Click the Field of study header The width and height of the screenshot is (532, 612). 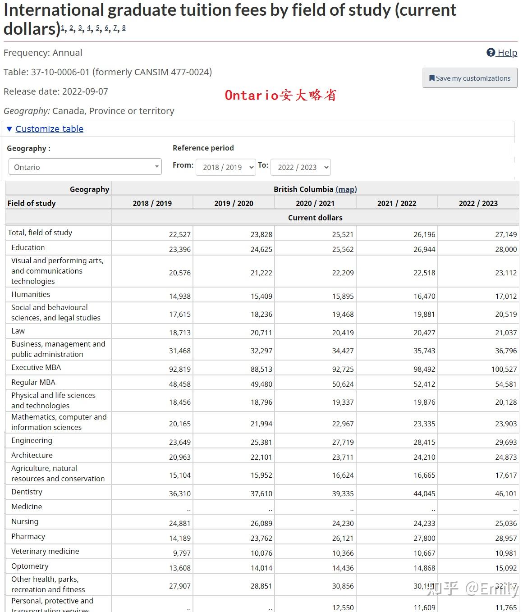tap(32, 203)
